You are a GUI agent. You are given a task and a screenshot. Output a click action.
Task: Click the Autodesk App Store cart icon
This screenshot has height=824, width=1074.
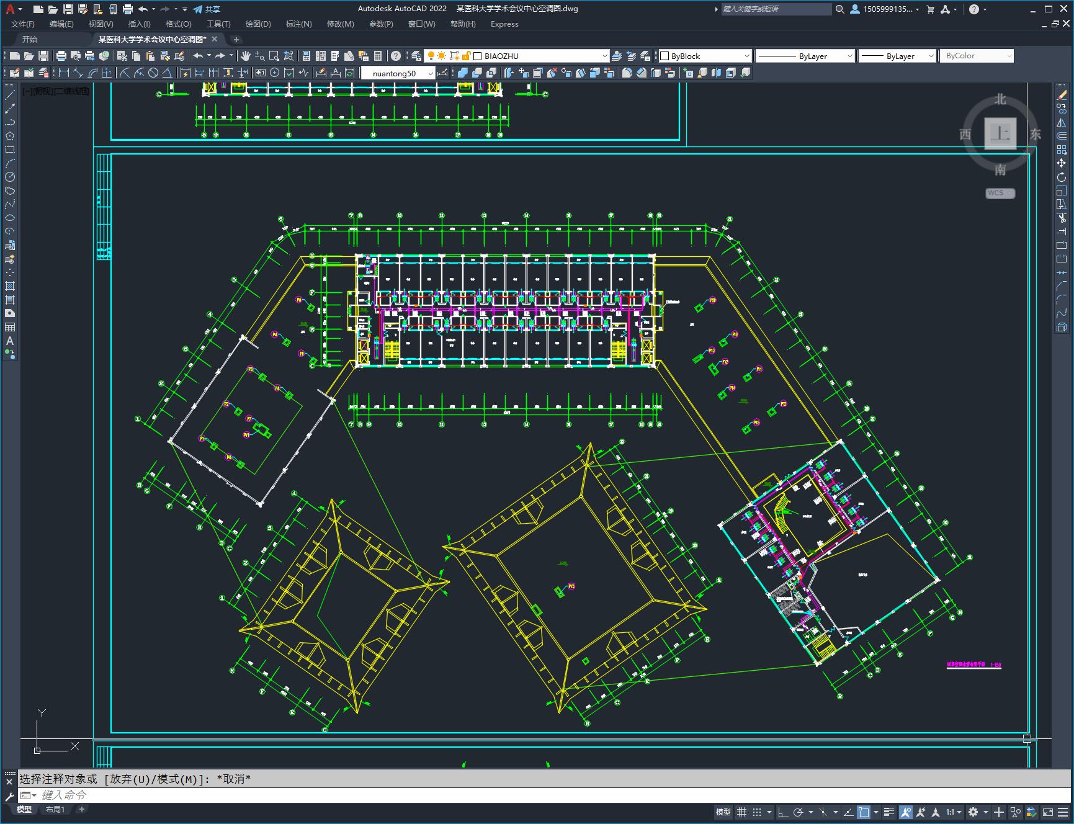pyautogui.click(x=930, y=9)
